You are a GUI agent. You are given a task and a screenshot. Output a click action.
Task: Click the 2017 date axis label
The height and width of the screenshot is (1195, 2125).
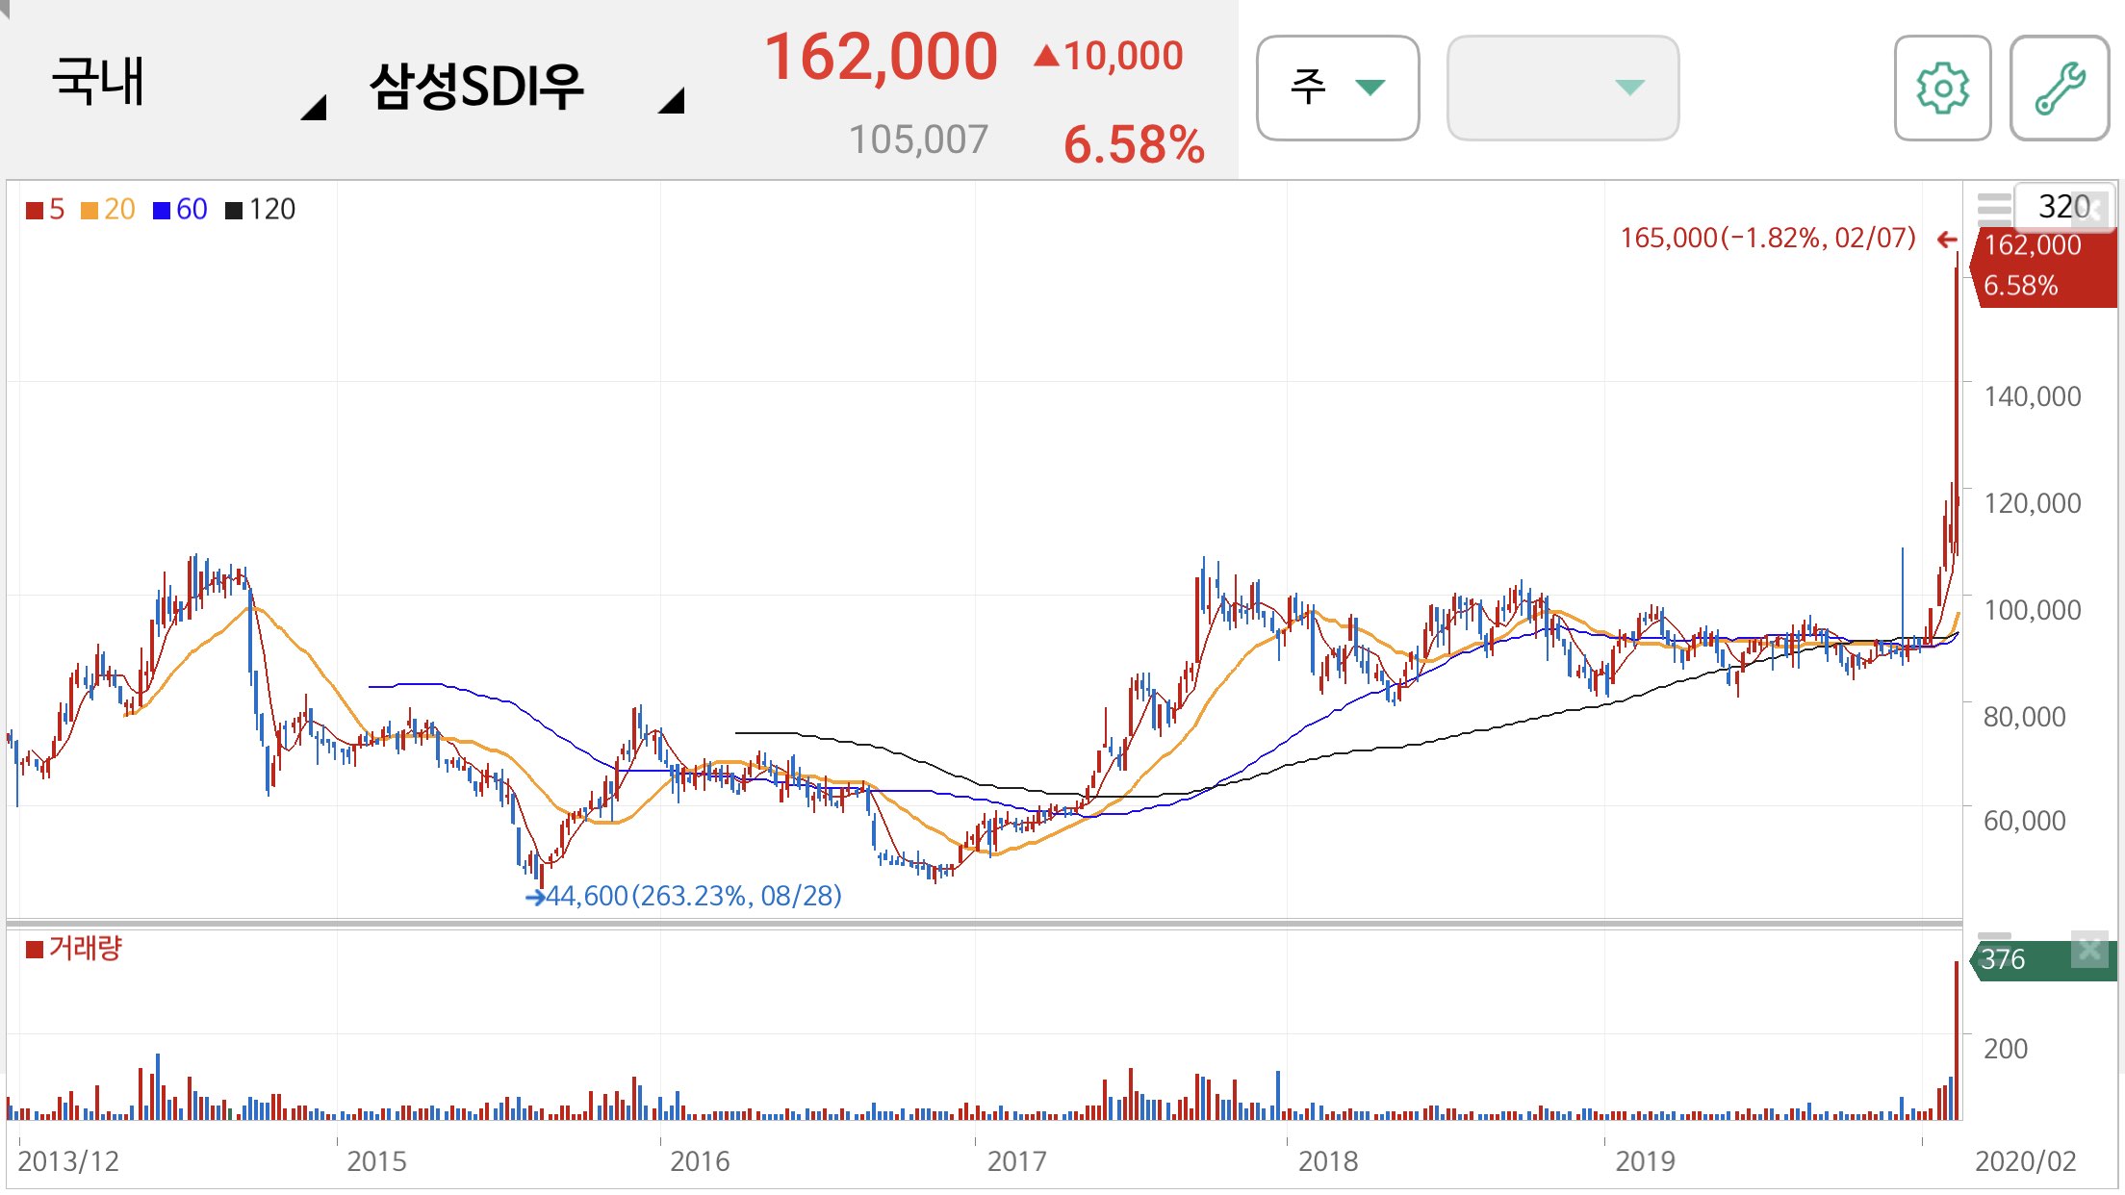(x=1016, y=1161)
